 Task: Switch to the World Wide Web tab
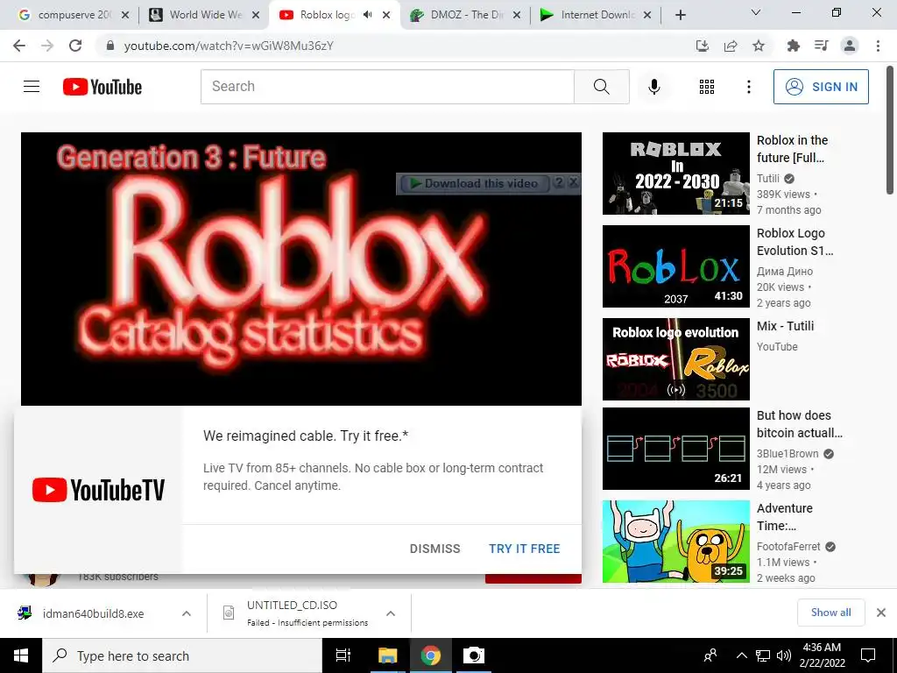[x=203, y=15]
